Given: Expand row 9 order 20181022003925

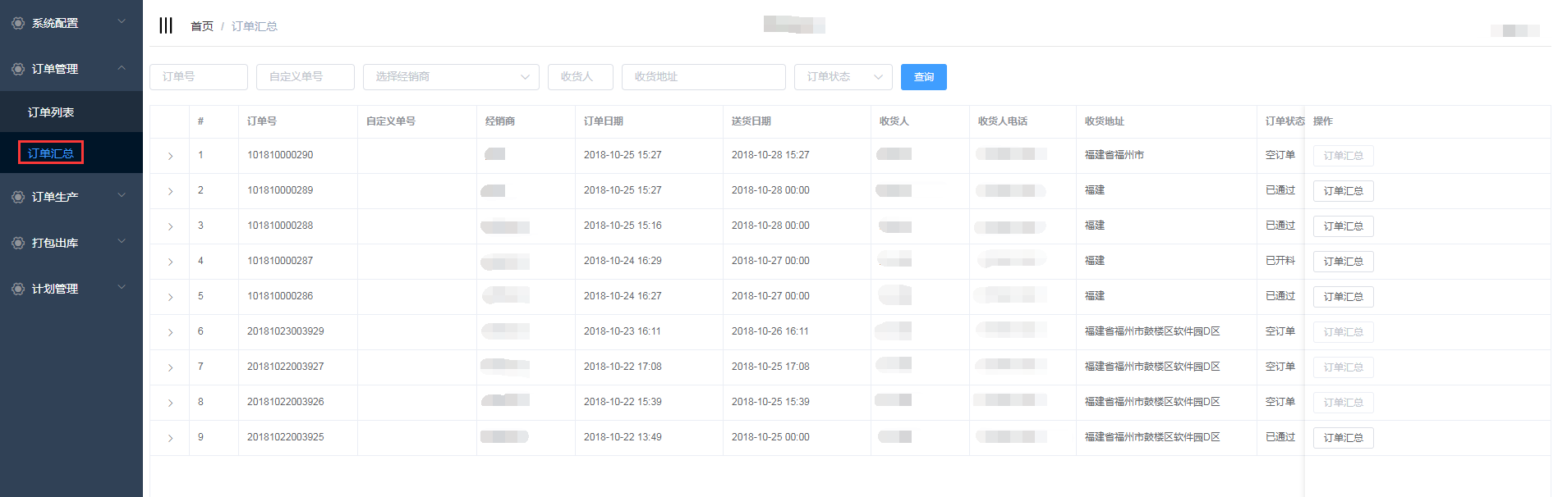Looking at the screenshot, I should tap(170, 438).
